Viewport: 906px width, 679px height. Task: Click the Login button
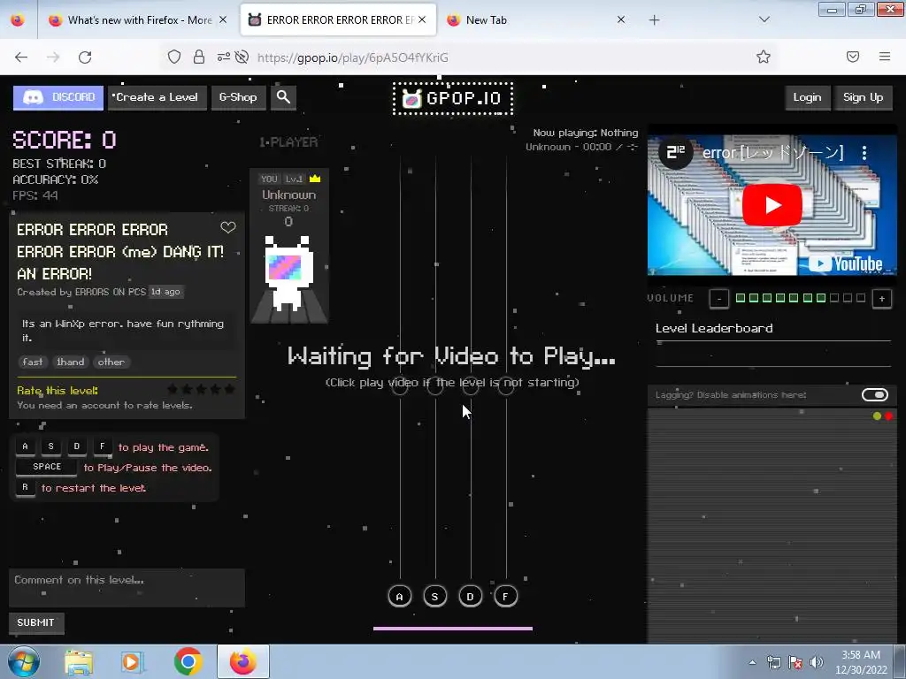(x=807, y=97)
